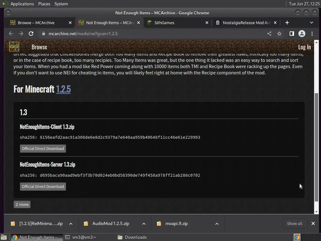Close the Browse – MCArchive tab

(x=70, y=23)
